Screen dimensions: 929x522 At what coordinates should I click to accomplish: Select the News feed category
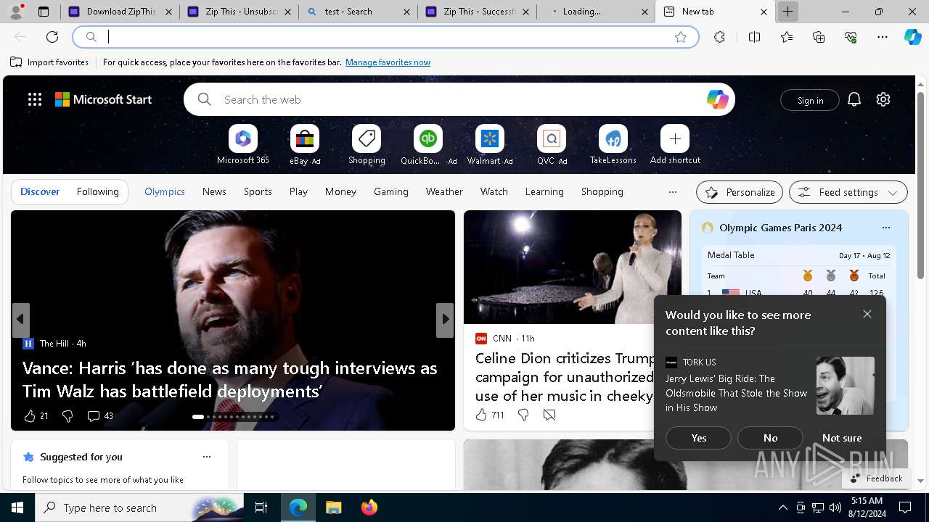[214, 191]
